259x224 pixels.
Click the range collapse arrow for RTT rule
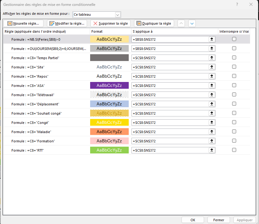pyautogui.click(x=212, y=150)
